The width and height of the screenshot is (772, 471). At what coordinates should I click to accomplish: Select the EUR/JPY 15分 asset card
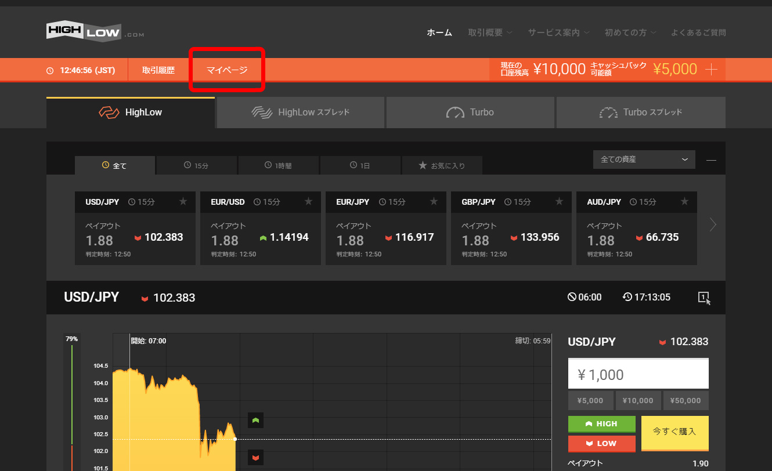(386, 229)
